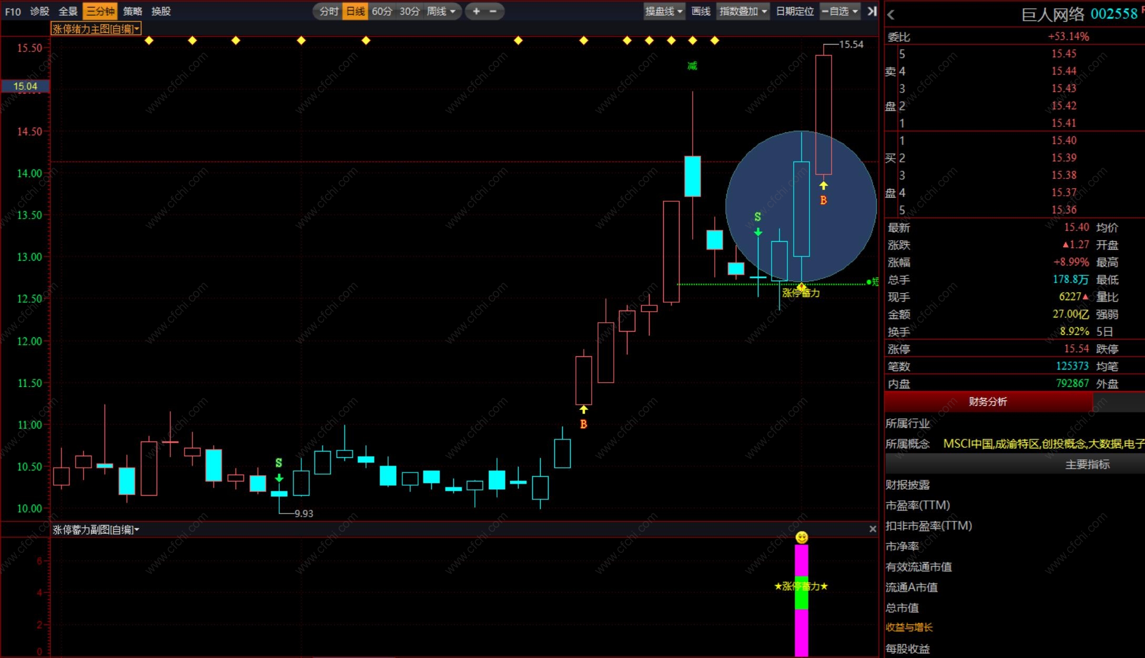Close the 涨停蓄力副图 sub-chart panel
The height and width of the screenshot is (658, 1145).
[x=873, y=529]
